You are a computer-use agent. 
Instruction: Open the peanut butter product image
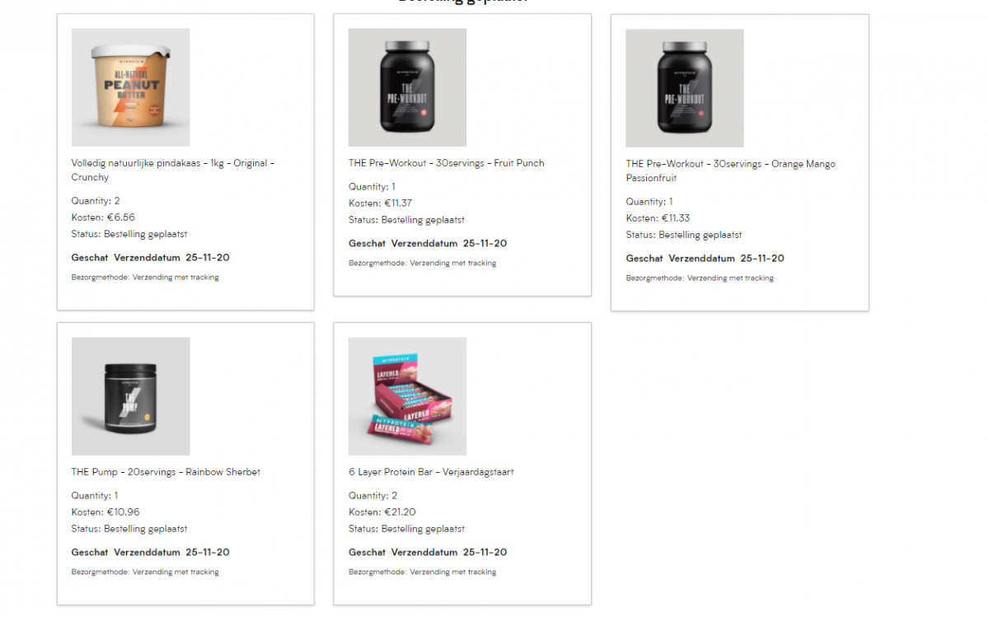pos(130,87)
